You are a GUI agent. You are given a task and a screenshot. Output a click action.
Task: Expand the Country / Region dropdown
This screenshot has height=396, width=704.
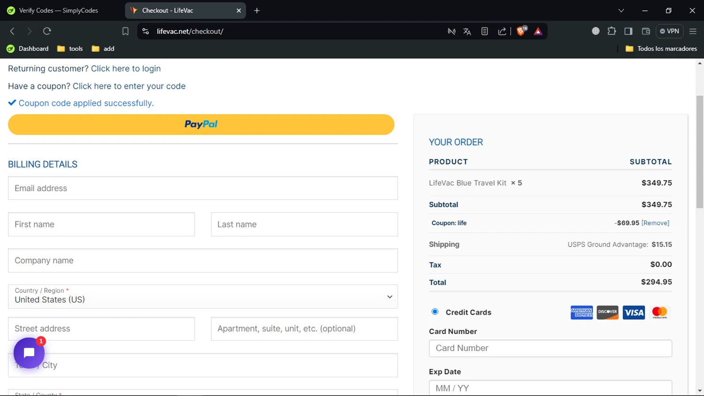(203, 296)
